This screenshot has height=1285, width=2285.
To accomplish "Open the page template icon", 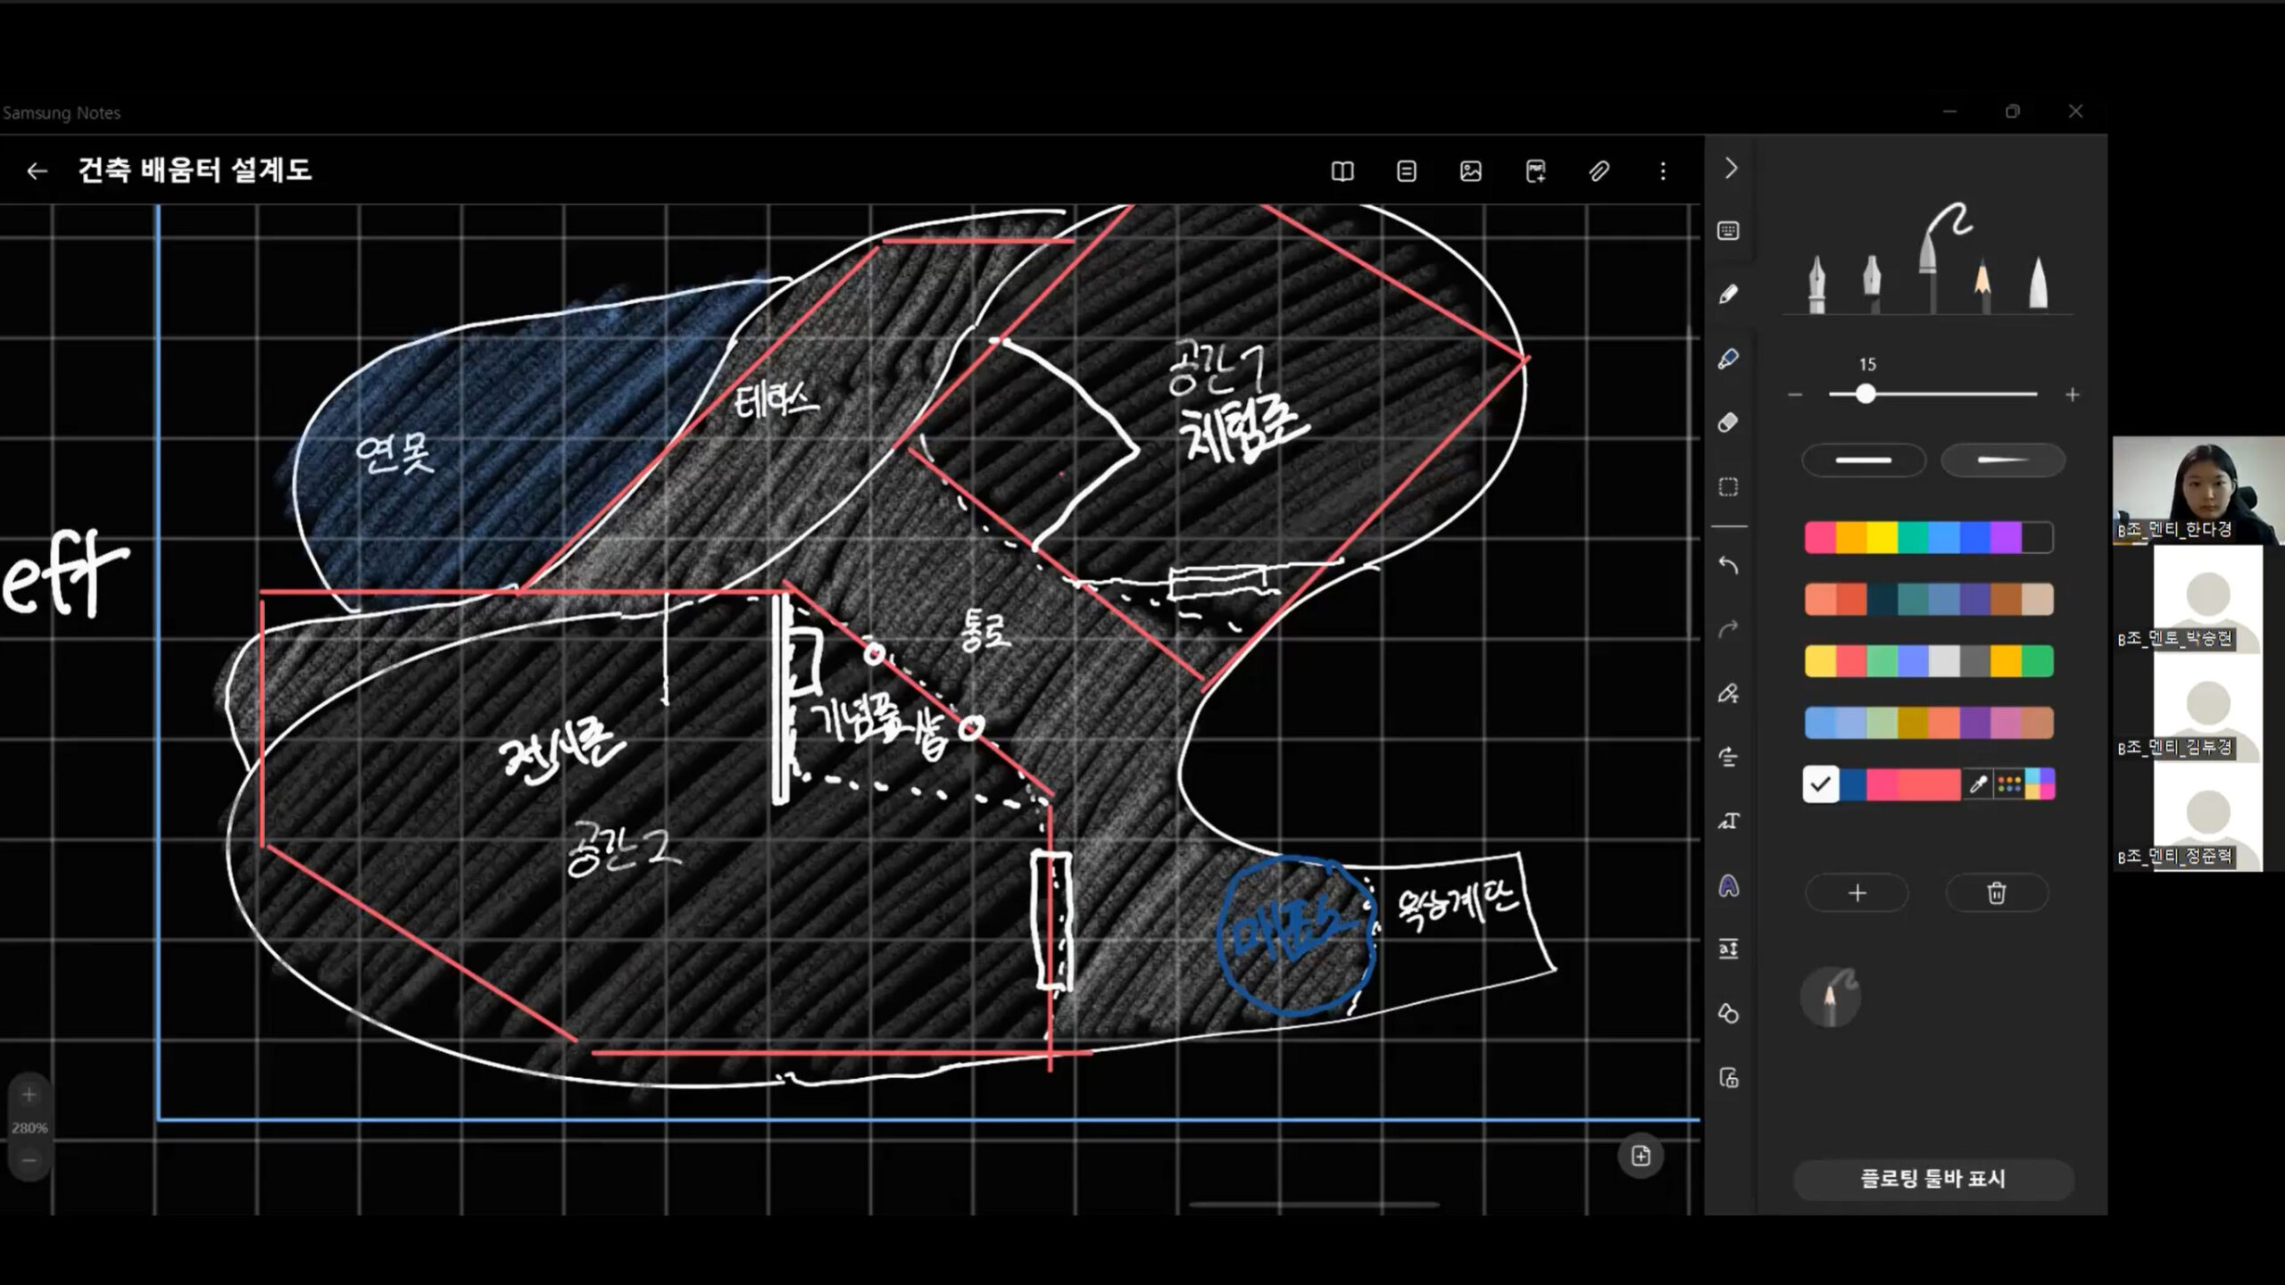I will (1407, 170).
